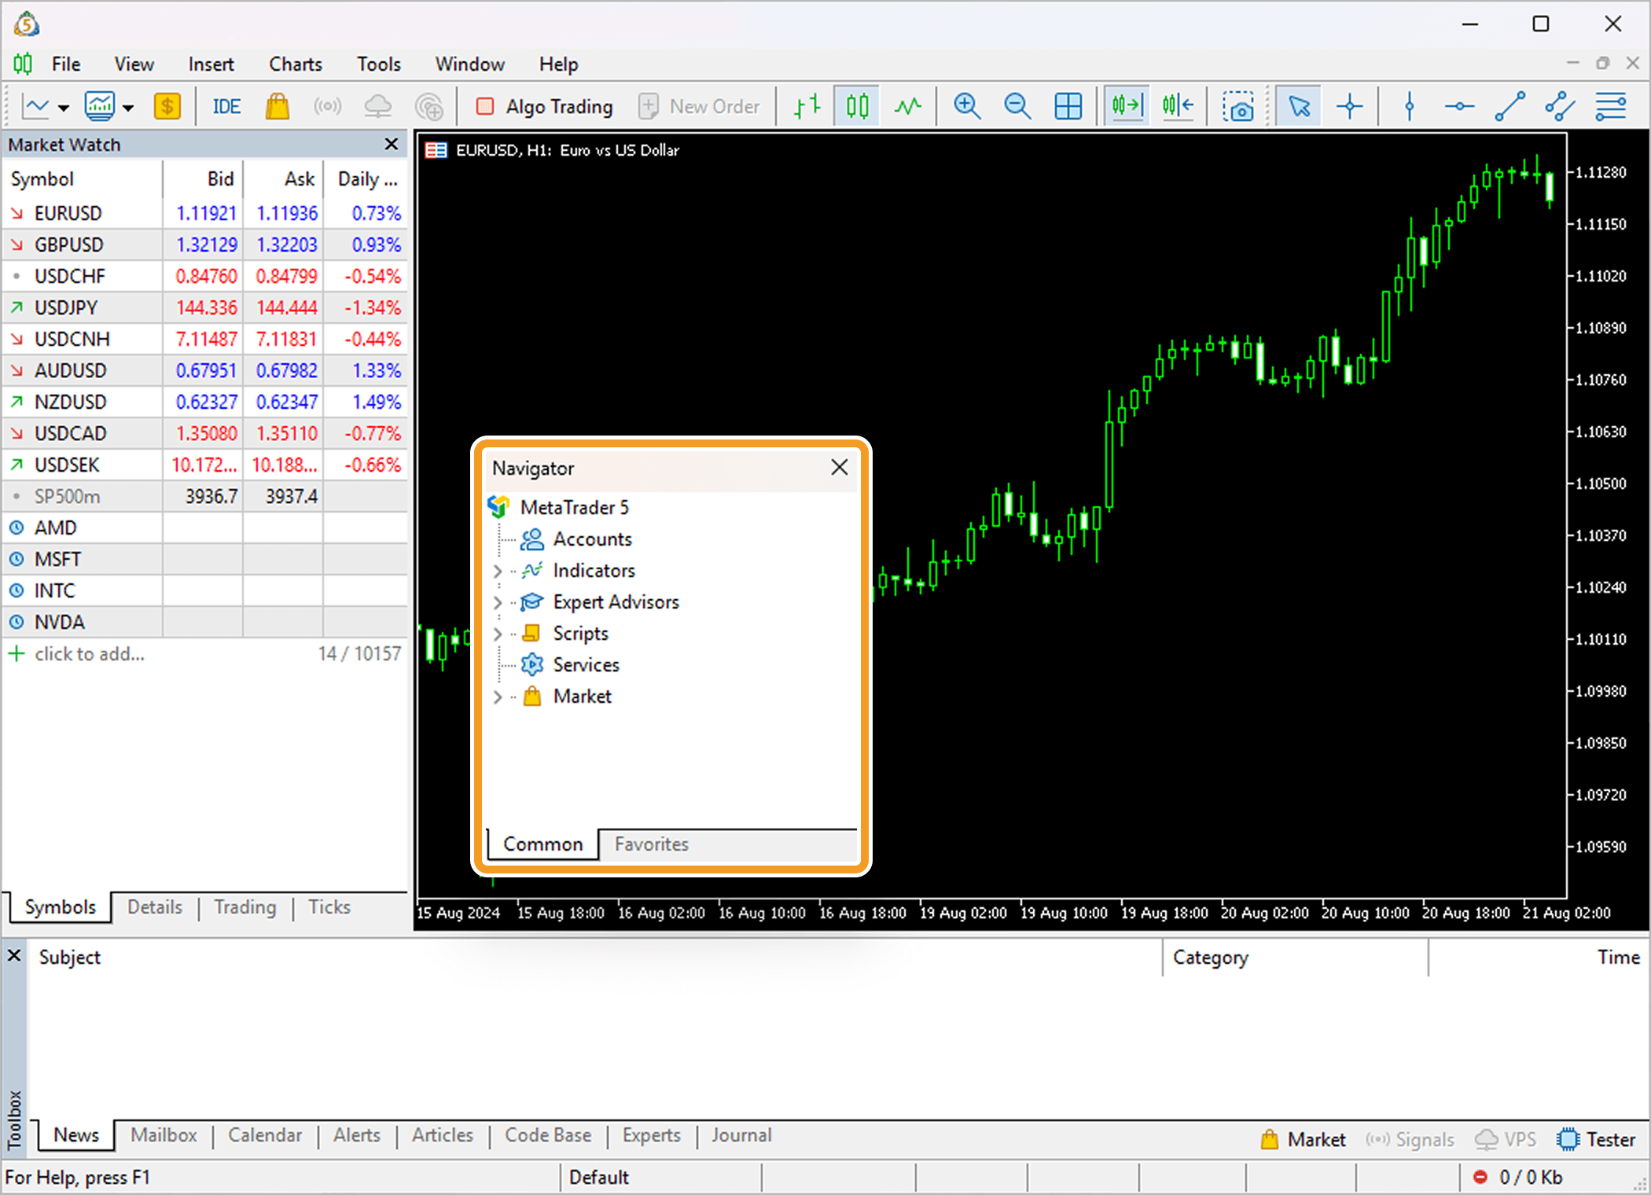Toggle chart auto-scroll
1651x1195 pixels.
1127,105
